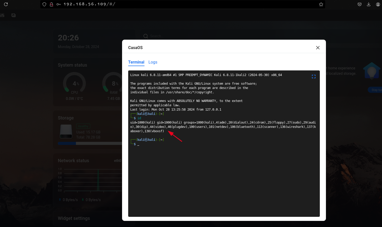Focus the terminal command prompt
The width and height of the screenshot is (382, 227).
click(138, 144)
